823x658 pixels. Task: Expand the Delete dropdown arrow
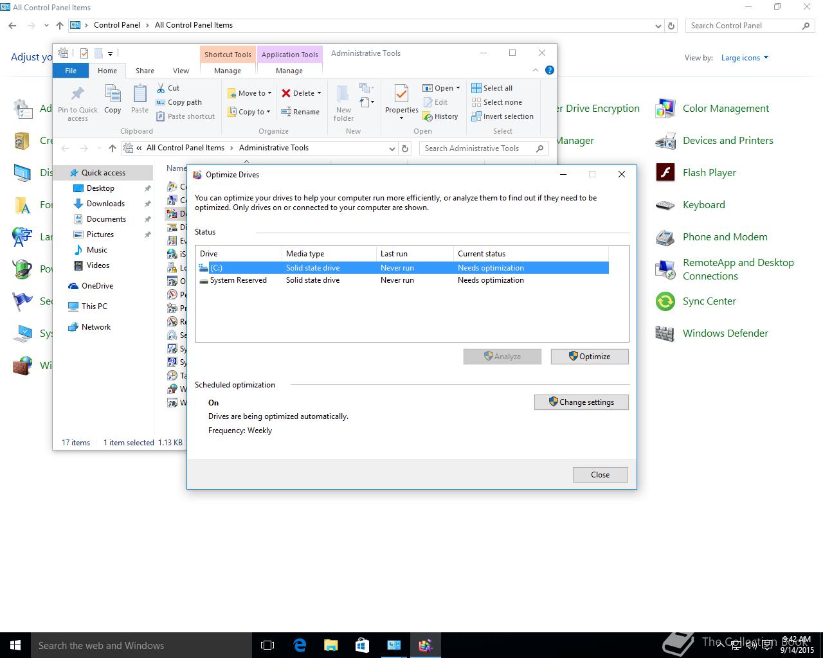tap(319, 93)
